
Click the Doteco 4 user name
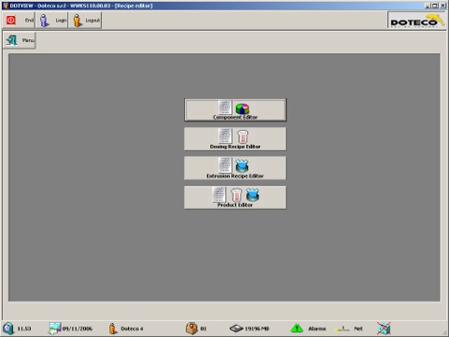click(x=132, y=329)
